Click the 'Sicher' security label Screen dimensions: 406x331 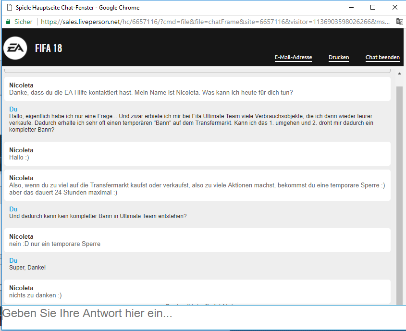24,22
